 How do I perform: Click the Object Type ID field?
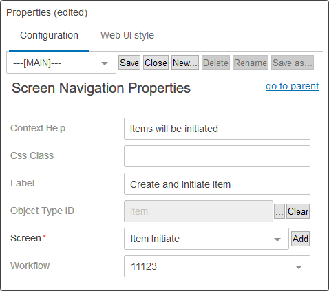point(198,211)
